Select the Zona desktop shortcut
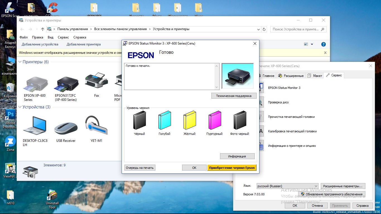381x214 pixels. tap(10, 144)
